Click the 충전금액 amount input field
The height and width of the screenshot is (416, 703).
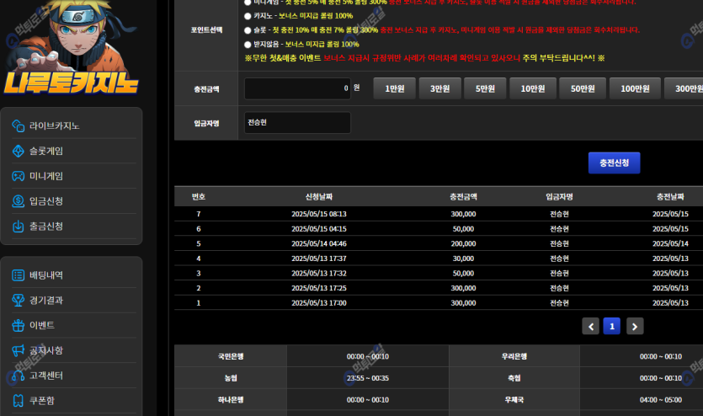coord(297,88)
